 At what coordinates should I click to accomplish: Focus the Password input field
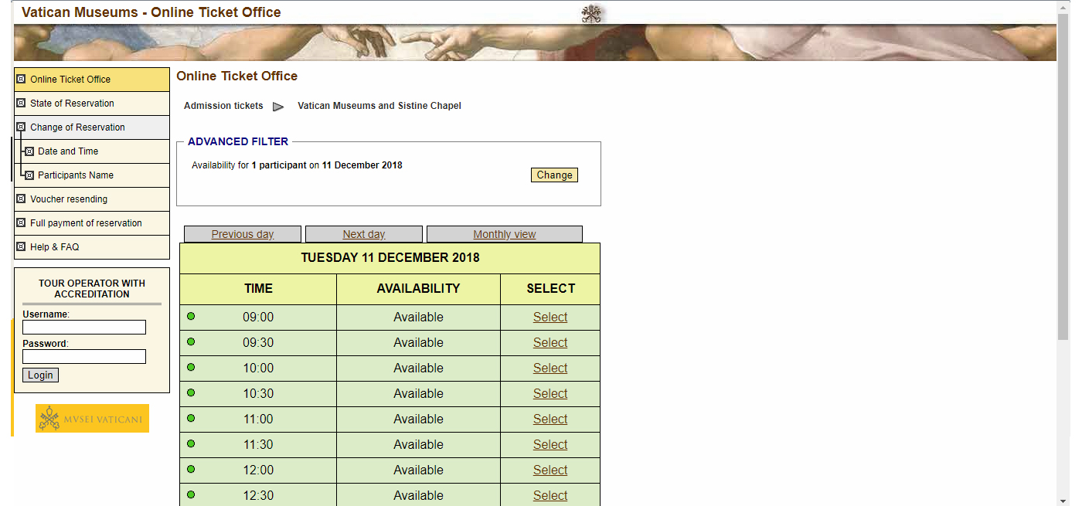pyautogui.click(x=84, y=357)
